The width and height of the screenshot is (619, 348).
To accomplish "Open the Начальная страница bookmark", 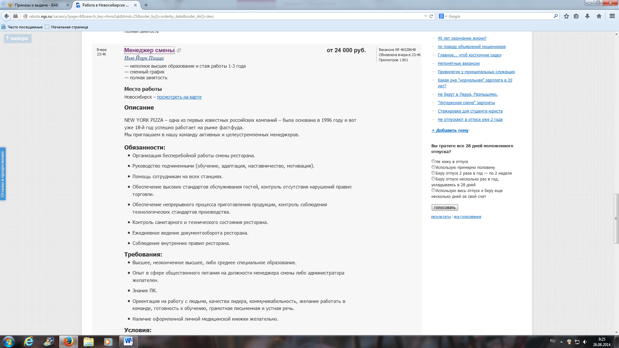I will tap(66, 27).
